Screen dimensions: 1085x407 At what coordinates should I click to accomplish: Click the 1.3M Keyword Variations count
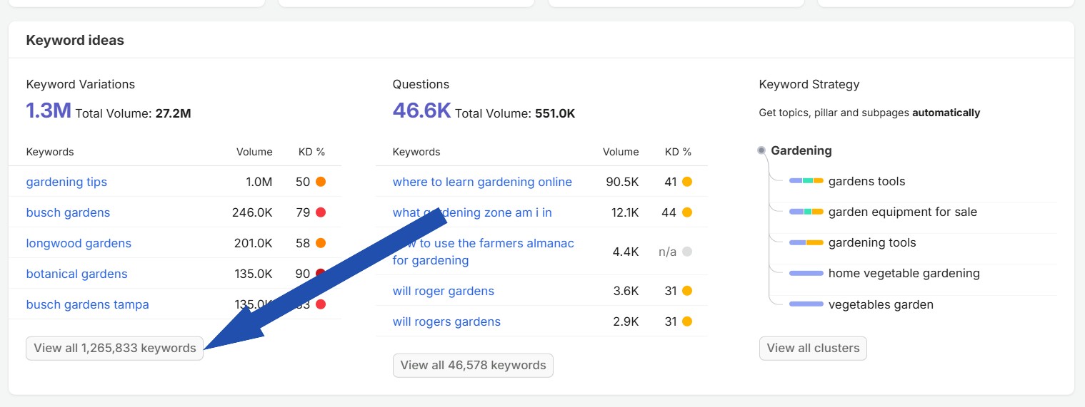(49, 110)
